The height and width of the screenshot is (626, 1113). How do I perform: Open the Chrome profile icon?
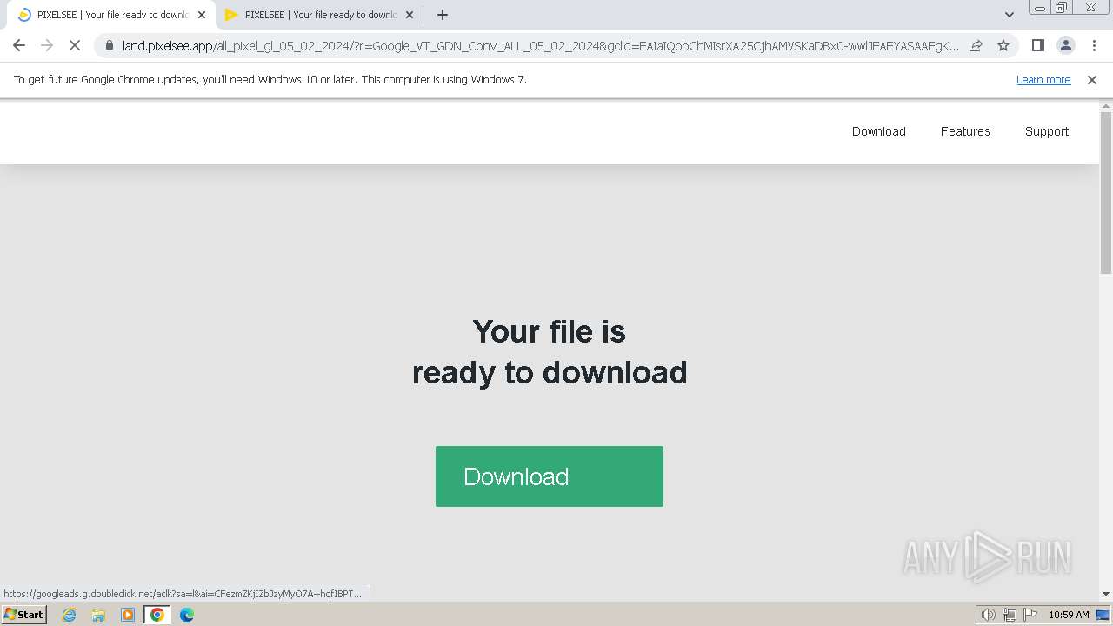click(1065, 45)
